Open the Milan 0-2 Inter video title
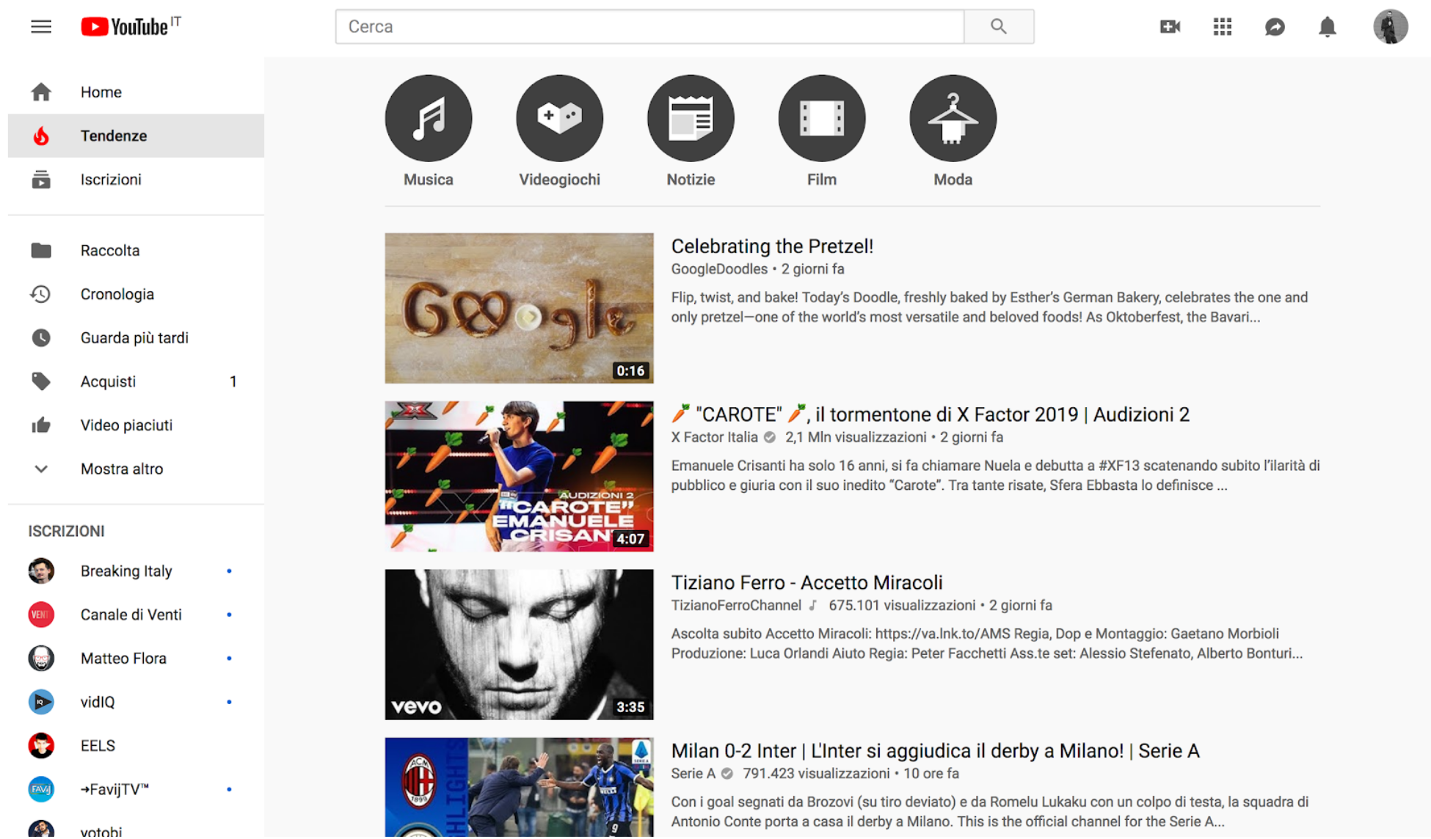Image resolution: width=1431 pixels, height=839 pixels. pyautogui.click(x=935, y=751)
